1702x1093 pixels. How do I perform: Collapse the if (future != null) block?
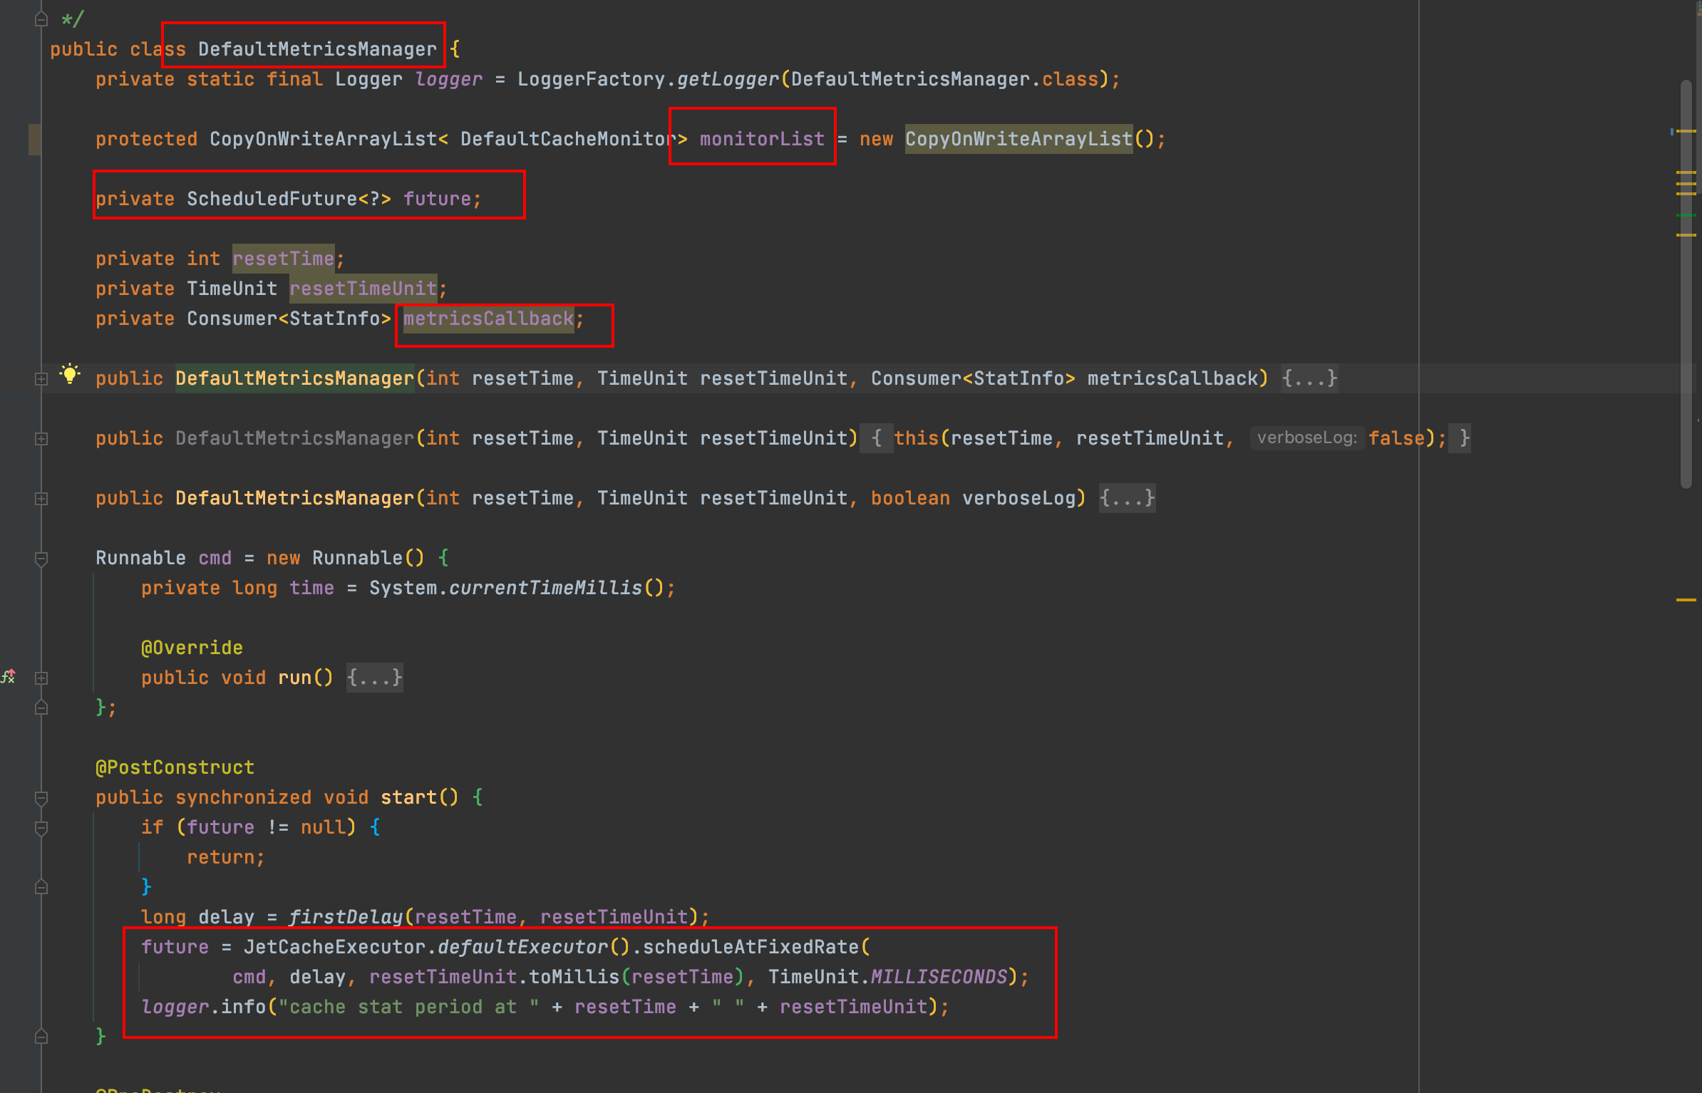tap(41, 828)
